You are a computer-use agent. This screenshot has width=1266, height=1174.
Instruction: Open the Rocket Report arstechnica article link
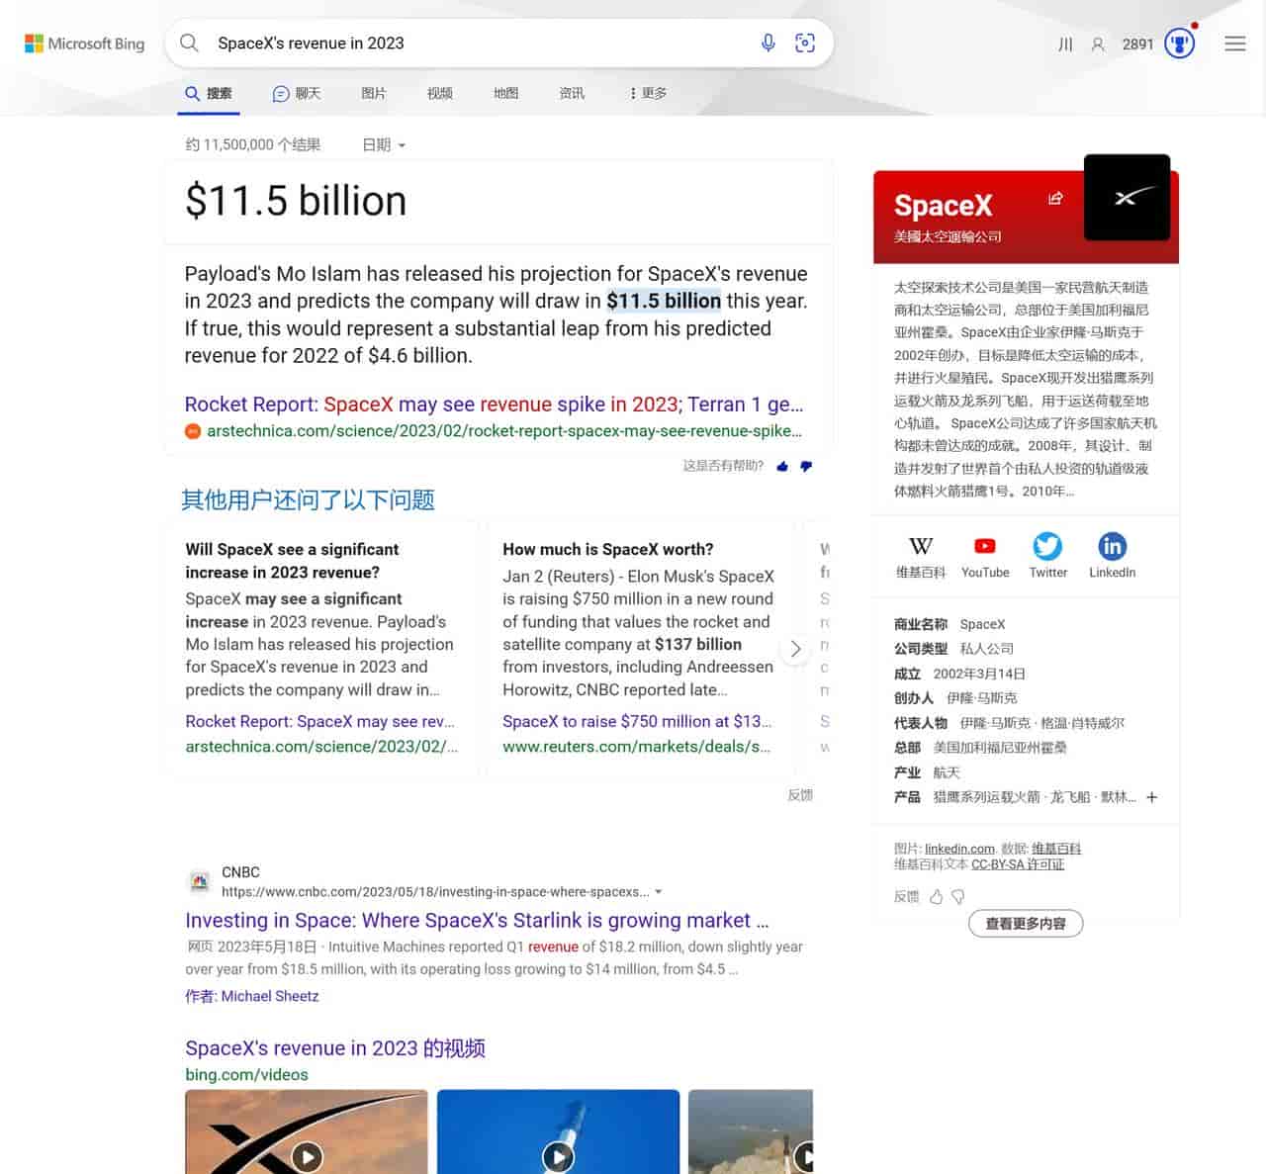pos(494,404)
